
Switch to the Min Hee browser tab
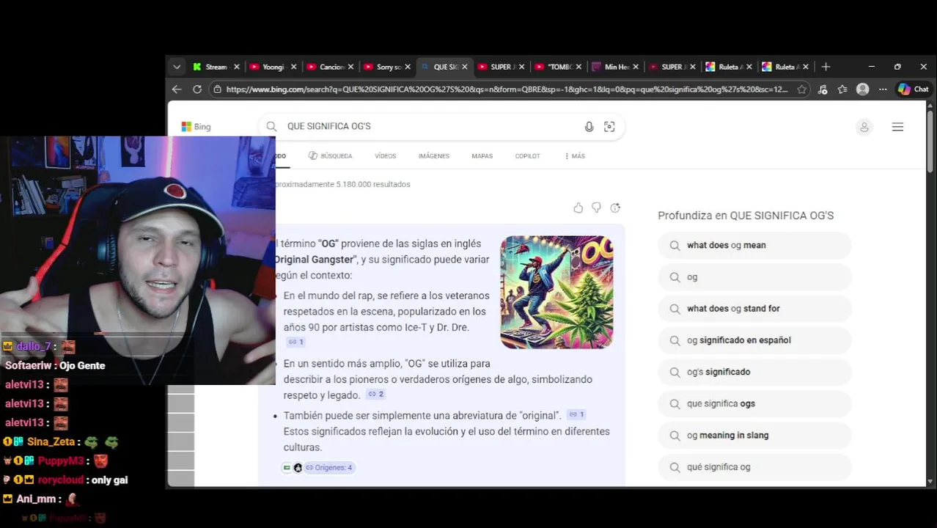(611, 67)
